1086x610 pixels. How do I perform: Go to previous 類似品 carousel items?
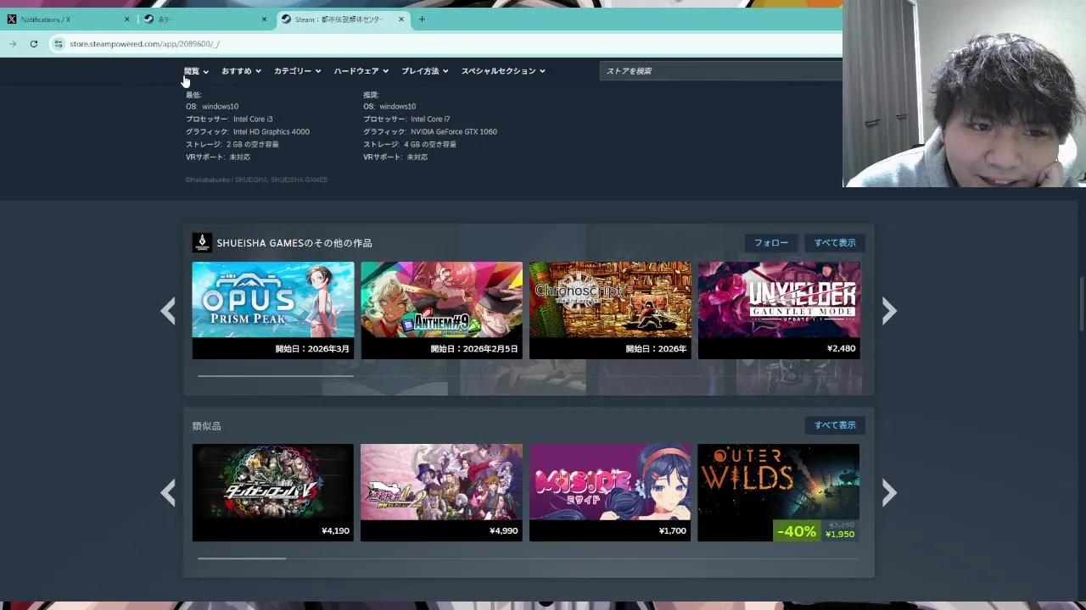pos(168,493)
